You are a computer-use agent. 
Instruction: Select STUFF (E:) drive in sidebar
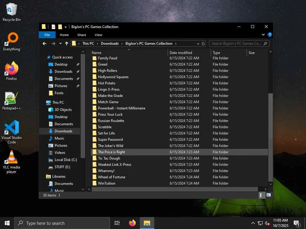62,167
